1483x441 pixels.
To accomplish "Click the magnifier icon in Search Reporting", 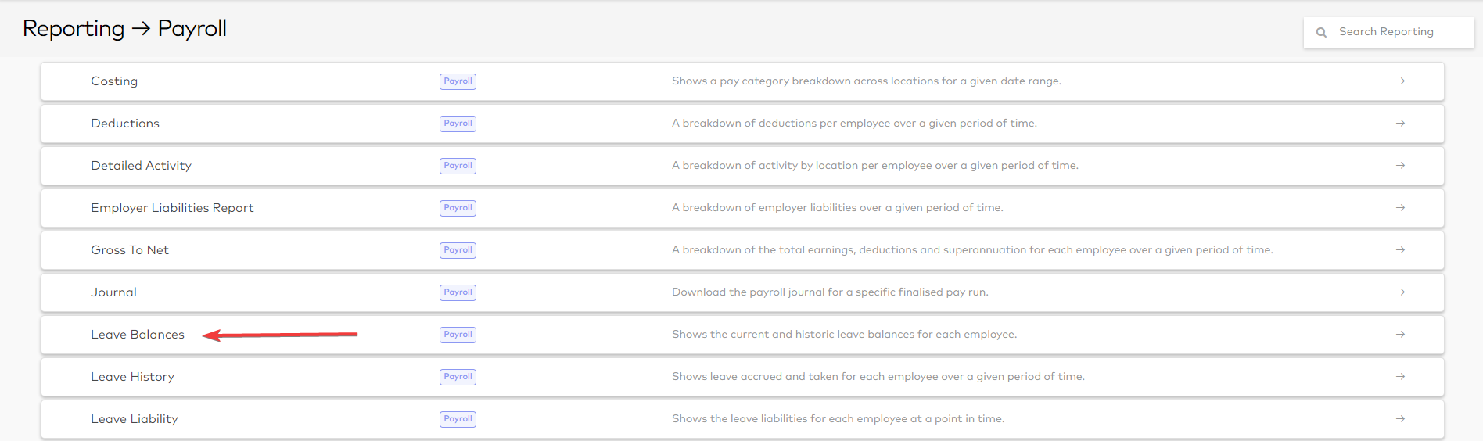I will click(x=1321, y=33).
